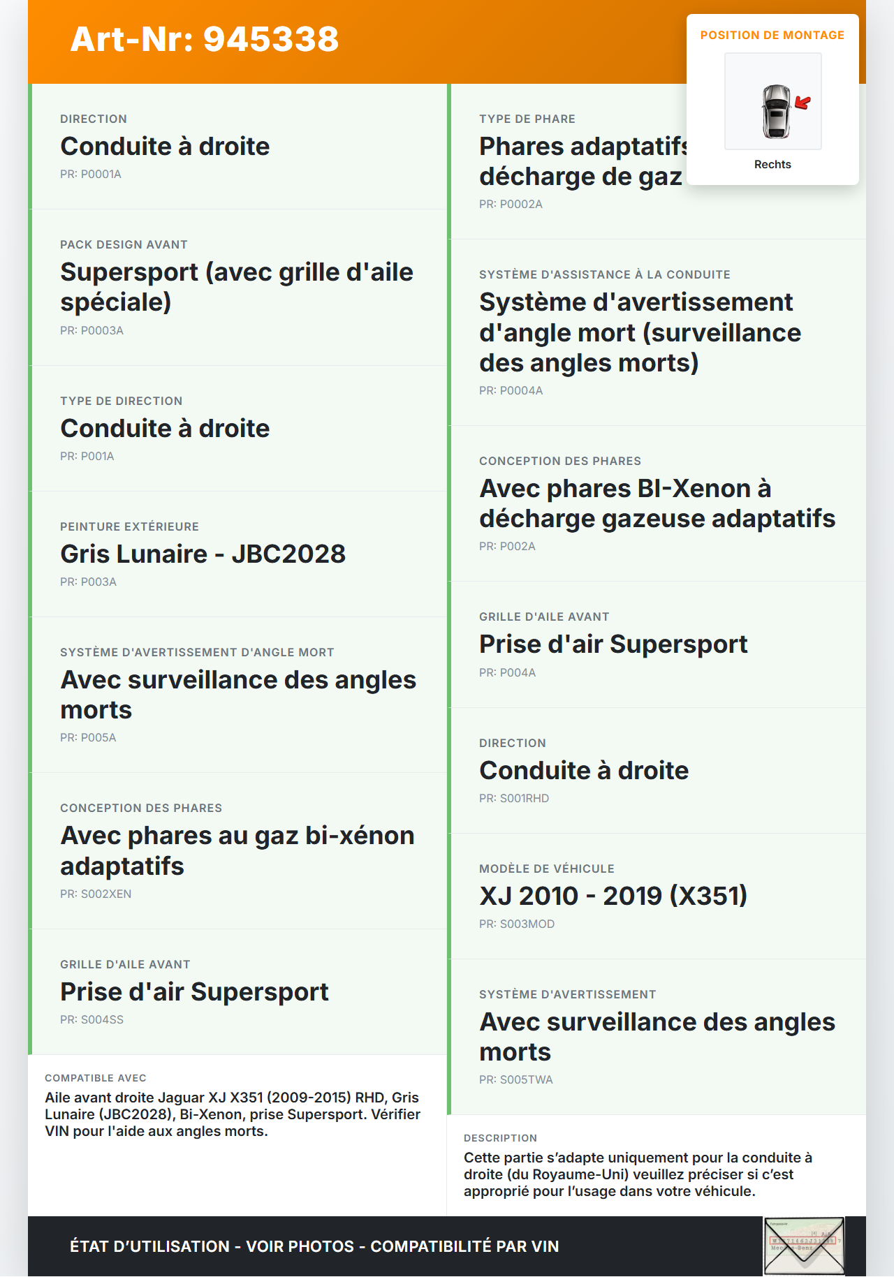This screenshot has width=894, height=1277.
Task: Click the PR: S004SS code
Action: (x=91, y=1020)
